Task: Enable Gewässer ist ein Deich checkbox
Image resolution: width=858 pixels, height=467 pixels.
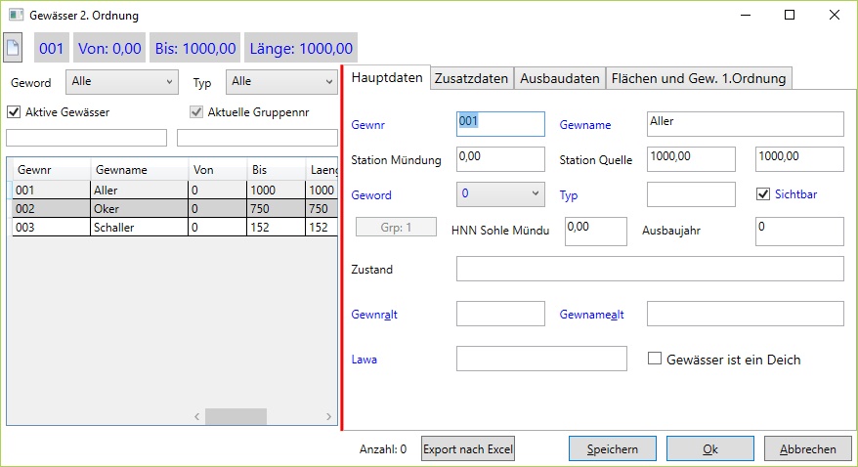Action: pyautogui.click(x=655, y=360)
